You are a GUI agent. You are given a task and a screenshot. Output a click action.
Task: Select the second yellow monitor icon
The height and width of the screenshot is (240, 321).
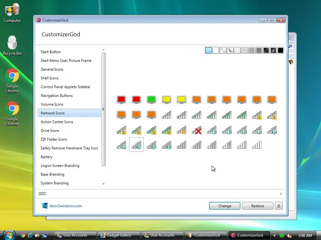point(182,100)
